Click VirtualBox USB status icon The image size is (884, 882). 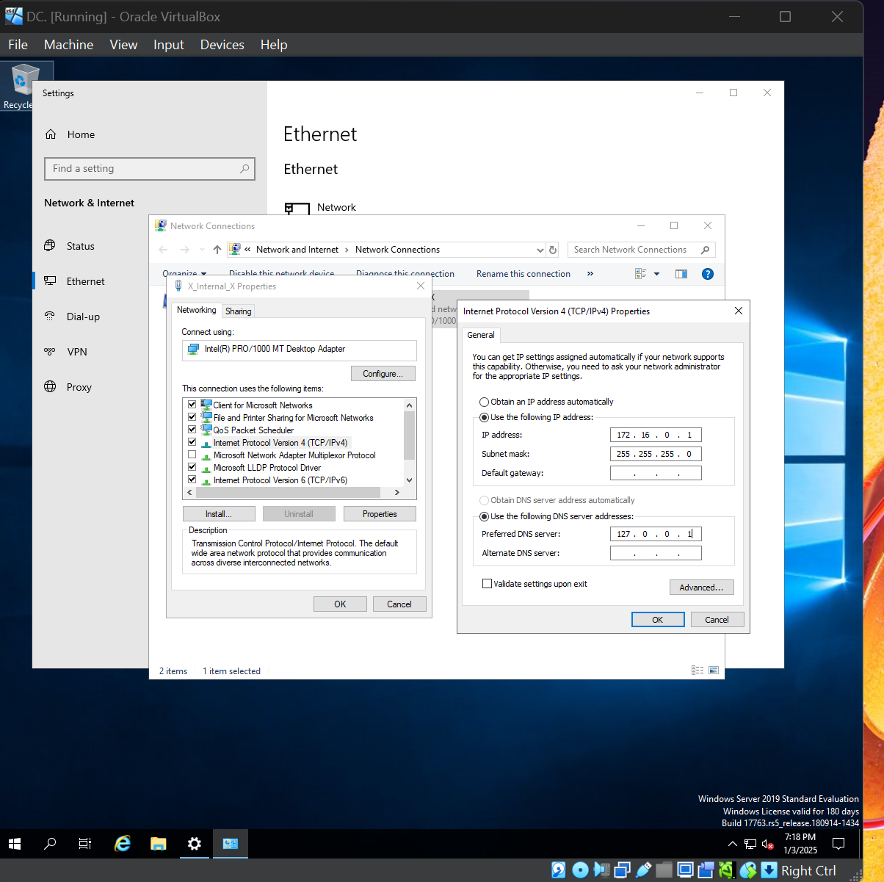(x=643, y=870)
